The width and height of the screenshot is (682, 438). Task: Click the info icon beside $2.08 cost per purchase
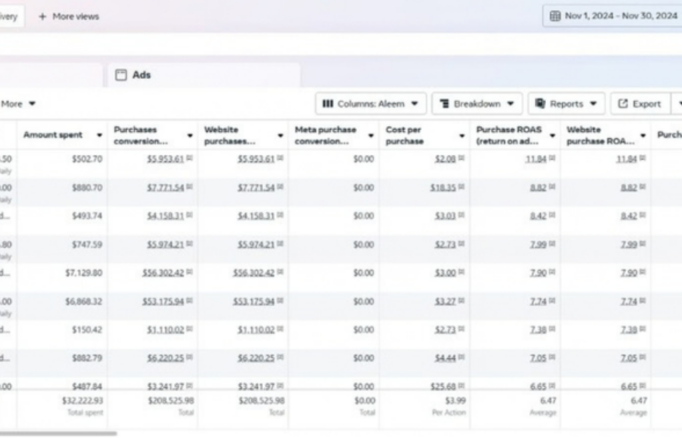(462, 158)
